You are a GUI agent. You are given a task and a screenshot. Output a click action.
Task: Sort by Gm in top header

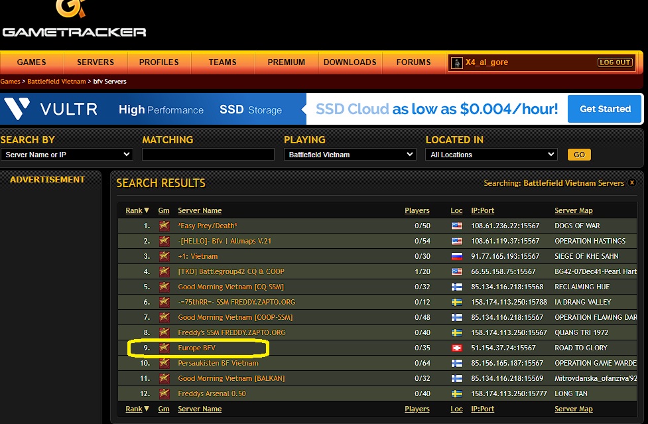click(x=164, y=210)
